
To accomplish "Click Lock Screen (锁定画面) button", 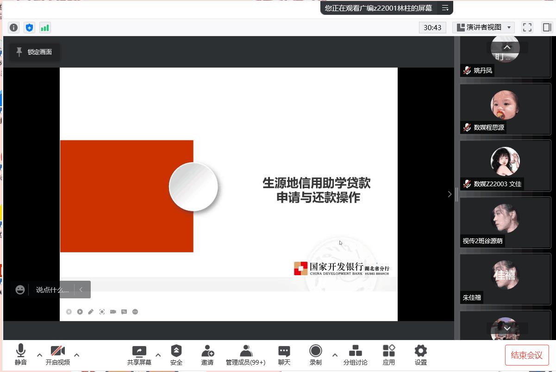I will point(34,52).
